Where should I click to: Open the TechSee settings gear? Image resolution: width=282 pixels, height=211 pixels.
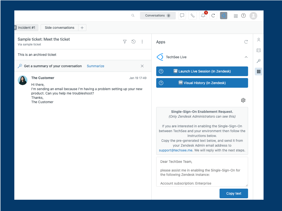click(x=243, y=100)
